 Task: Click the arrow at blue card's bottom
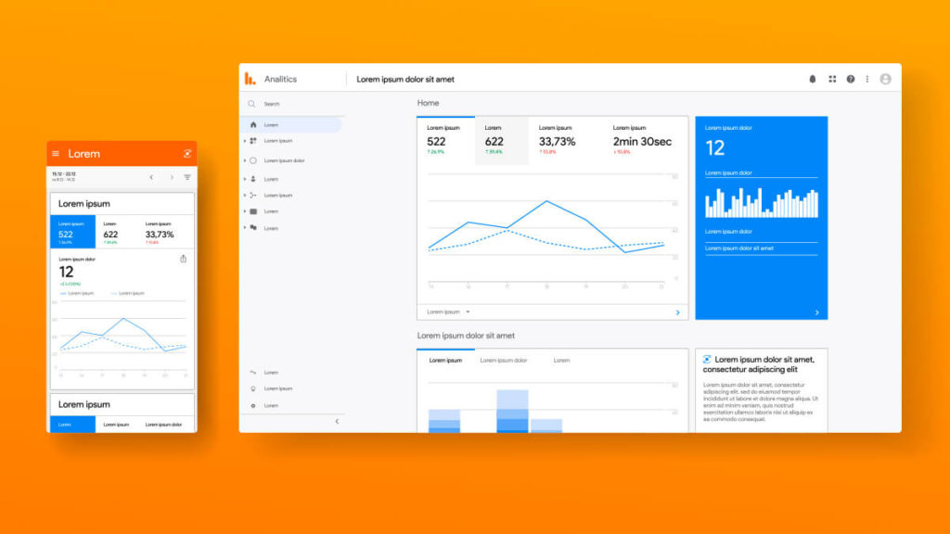tap(816, 312)
